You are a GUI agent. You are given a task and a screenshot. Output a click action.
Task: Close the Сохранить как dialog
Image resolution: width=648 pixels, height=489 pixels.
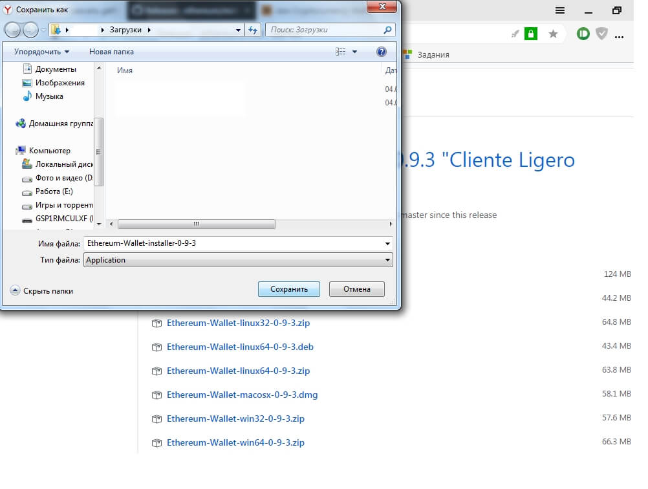click(x=382, y=6)
